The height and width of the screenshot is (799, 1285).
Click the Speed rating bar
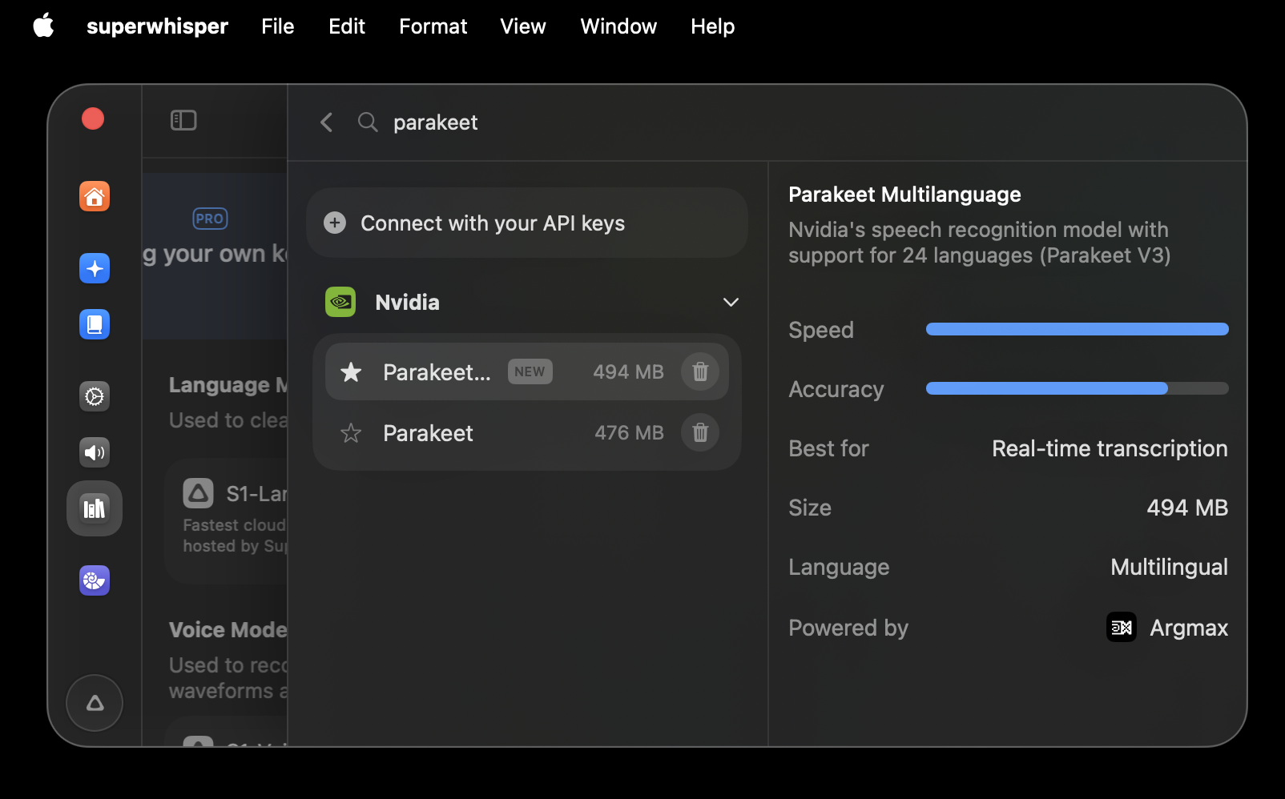point(1077,329)
